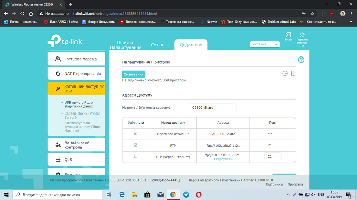Click the Редагувати link

tap(223, 159)
